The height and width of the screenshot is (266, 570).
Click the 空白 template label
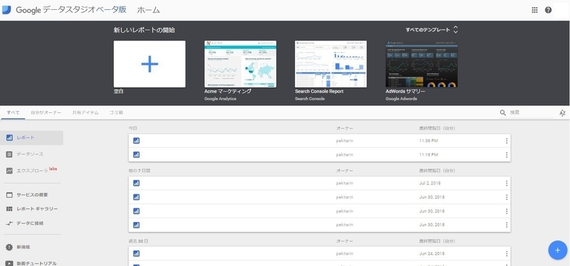[x=119, y=92]
